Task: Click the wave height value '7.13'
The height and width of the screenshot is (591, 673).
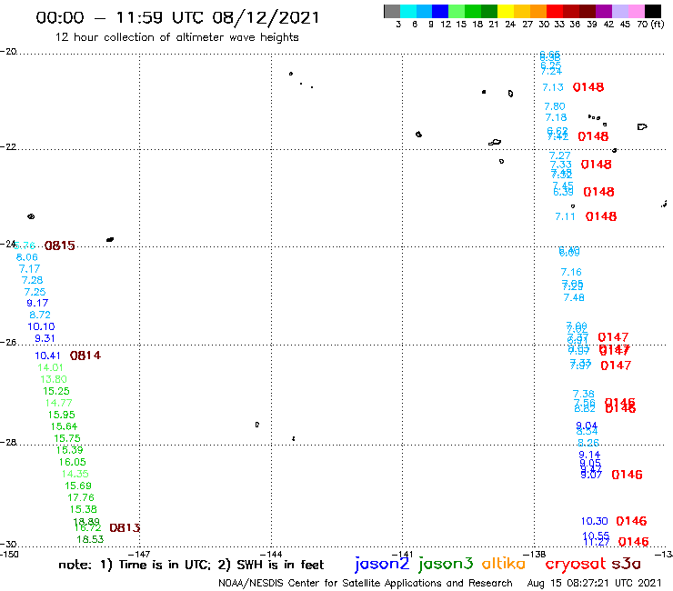Action: (x=553, y=87)
